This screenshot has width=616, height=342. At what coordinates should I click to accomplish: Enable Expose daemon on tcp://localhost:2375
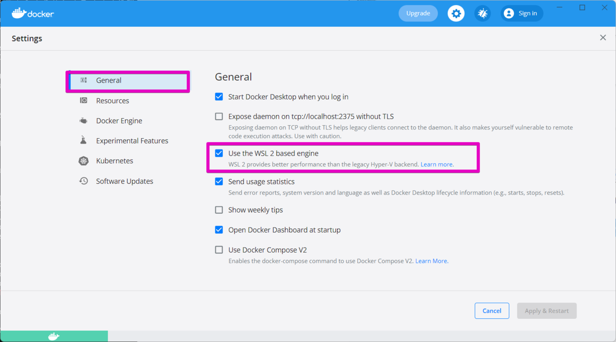219,117
